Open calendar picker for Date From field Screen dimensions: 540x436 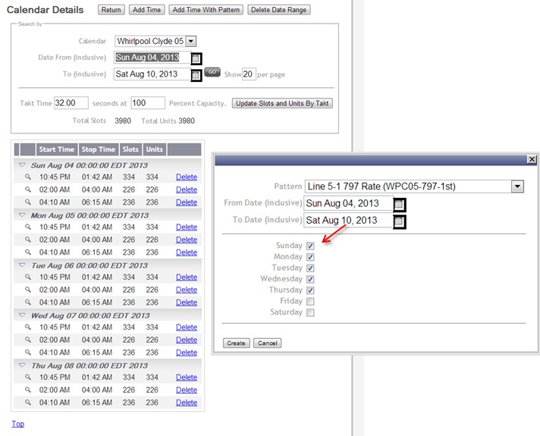coord(196,58)
